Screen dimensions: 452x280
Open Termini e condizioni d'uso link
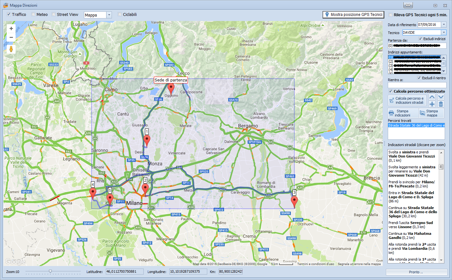(x=316, y=264)
